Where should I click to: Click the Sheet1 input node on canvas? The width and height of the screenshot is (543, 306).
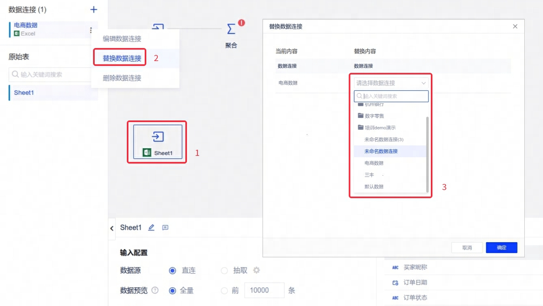coord(158,142)
